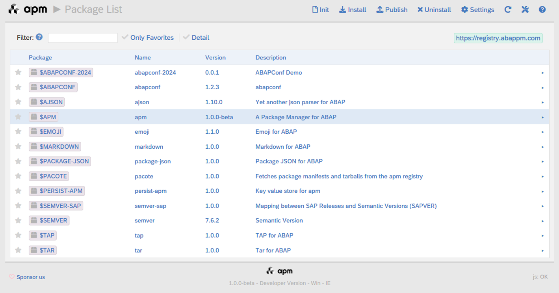Toggle favorite star for $EMOJI package
Viewport: 559px width, 293px height.
(18, 131)
